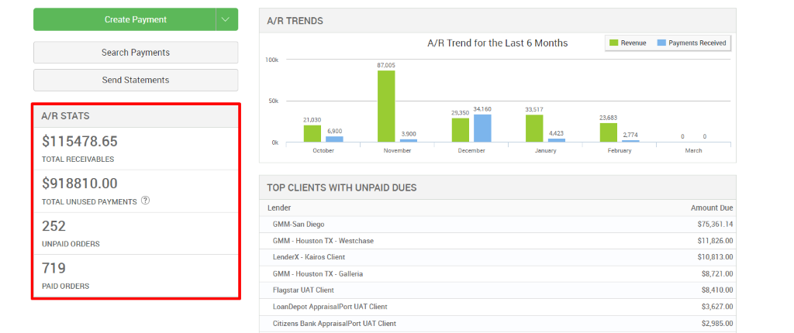Click the Total Unused Payments help icon
Viewport: 794px width, 333px height.
tap(145, 201)
